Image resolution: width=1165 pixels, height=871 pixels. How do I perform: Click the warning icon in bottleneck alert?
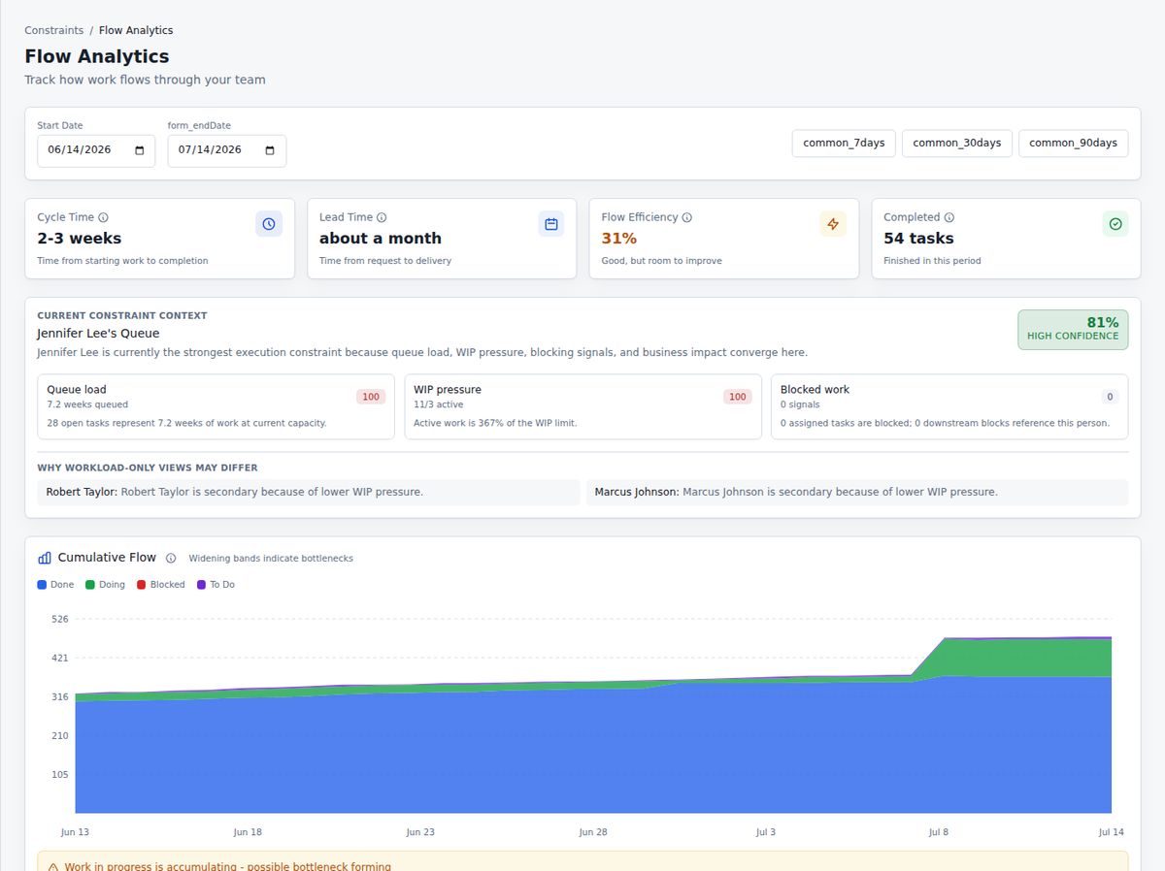pyautogui.click(x=53, y=866)
